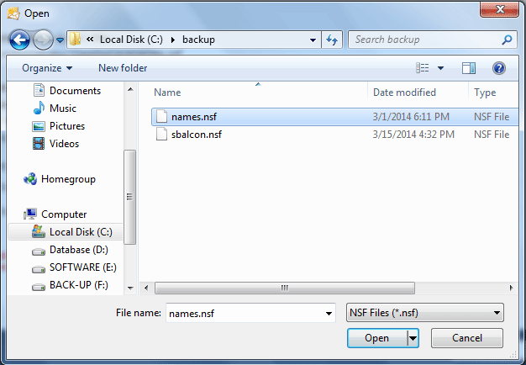This screenshot has width=526, height=365.
Task: Click horizontal scrollbar right arrow
Action: 511,288
